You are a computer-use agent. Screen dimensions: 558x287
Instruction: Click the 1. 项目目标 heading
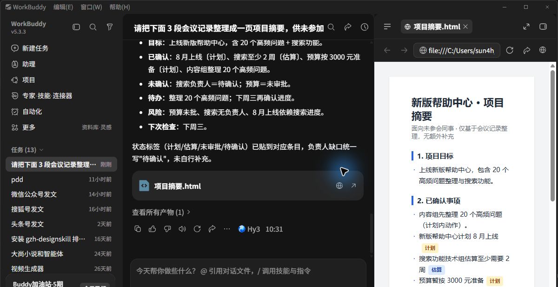coord(435,156)
